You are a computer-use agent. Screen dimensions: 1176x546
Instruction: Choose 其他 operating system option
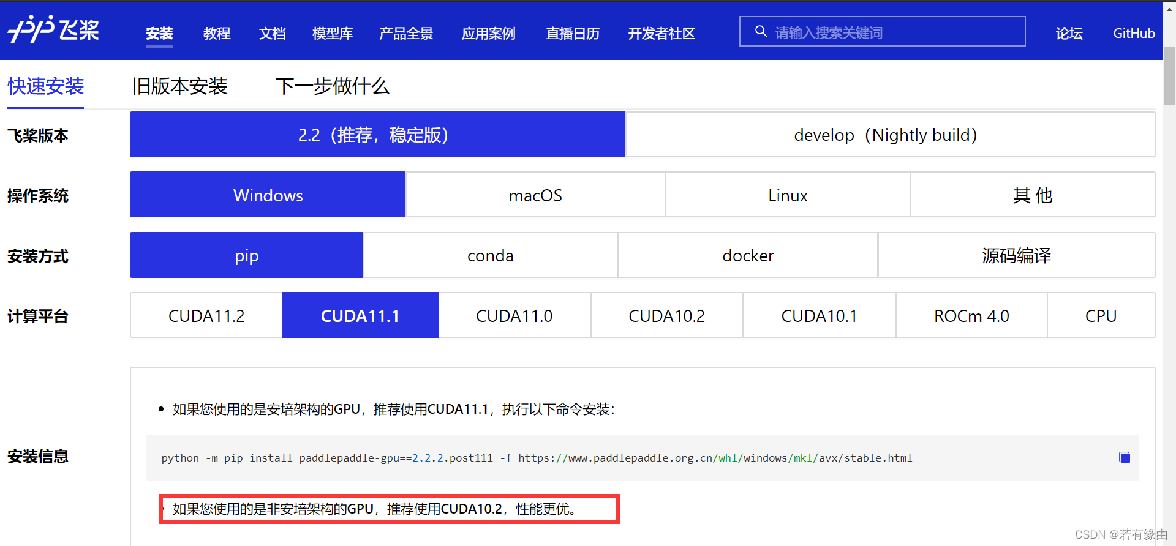click(1033, 195)
